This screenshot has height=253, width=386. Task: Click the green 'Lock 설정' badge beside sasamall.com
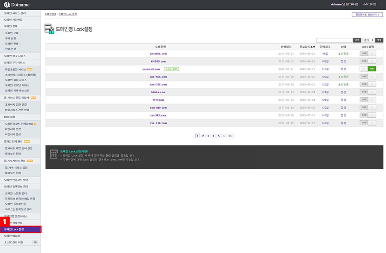(172, 69)
